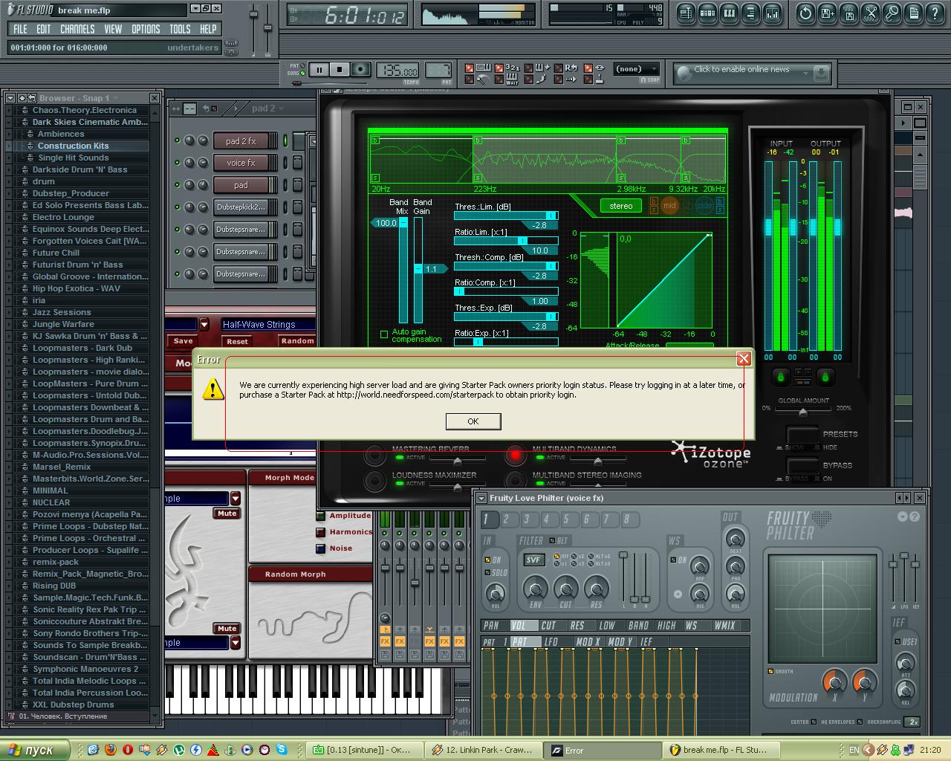
Task: Click the Save button in synth window
Action: tap(184, 341)
